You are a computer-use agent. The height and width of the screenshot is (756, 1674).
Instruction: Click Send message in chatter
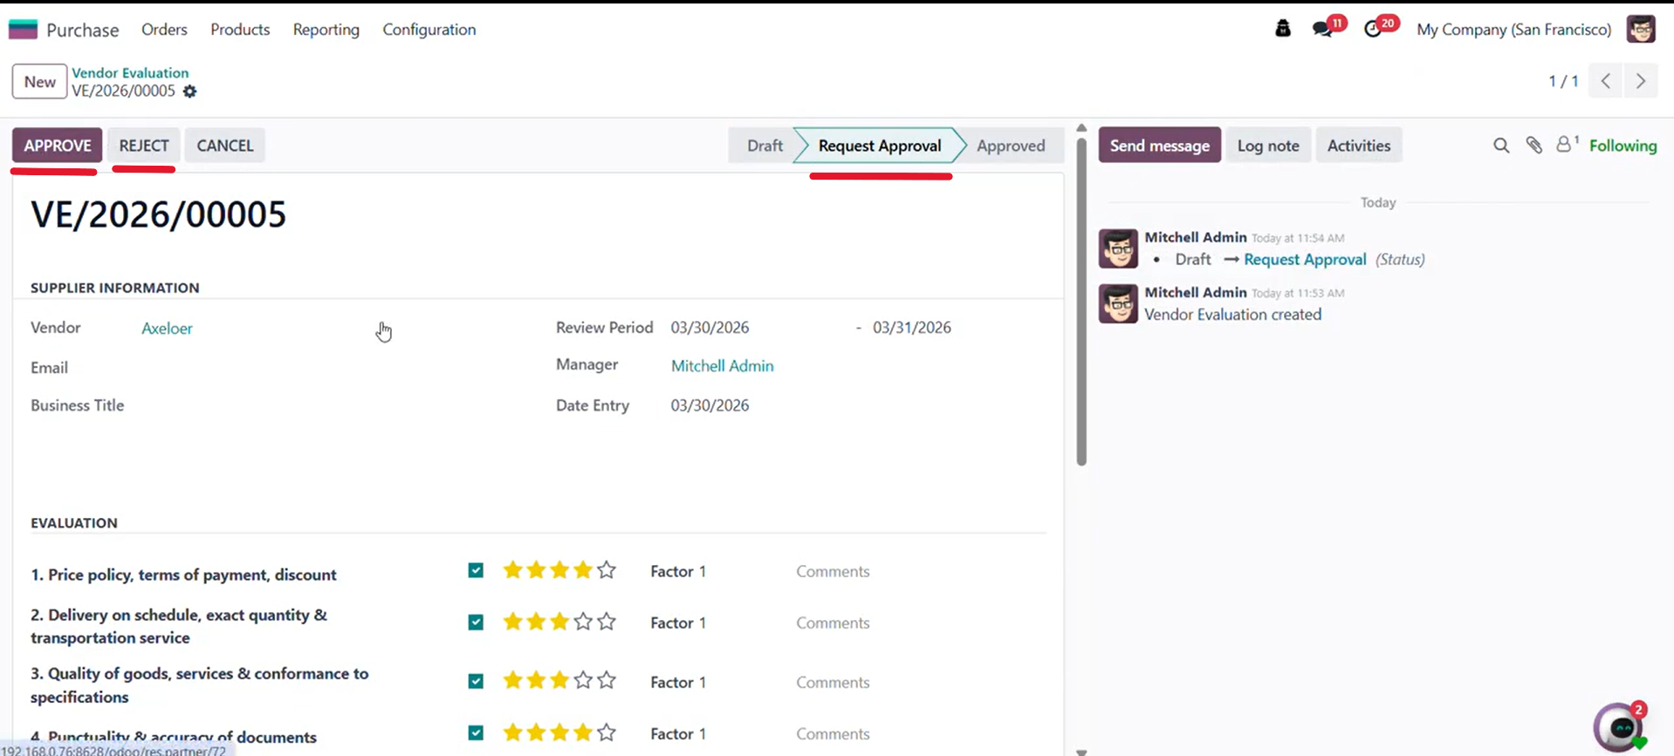pos(1159,146)
